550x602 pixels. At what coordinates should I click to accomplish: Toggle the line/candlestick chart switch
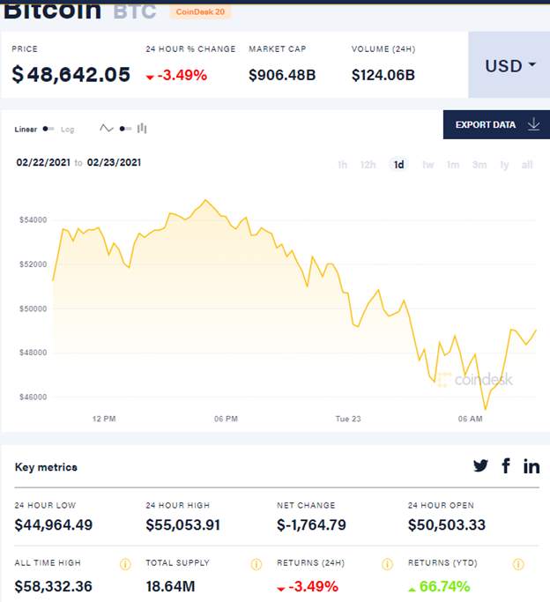(x=125, y=129)
